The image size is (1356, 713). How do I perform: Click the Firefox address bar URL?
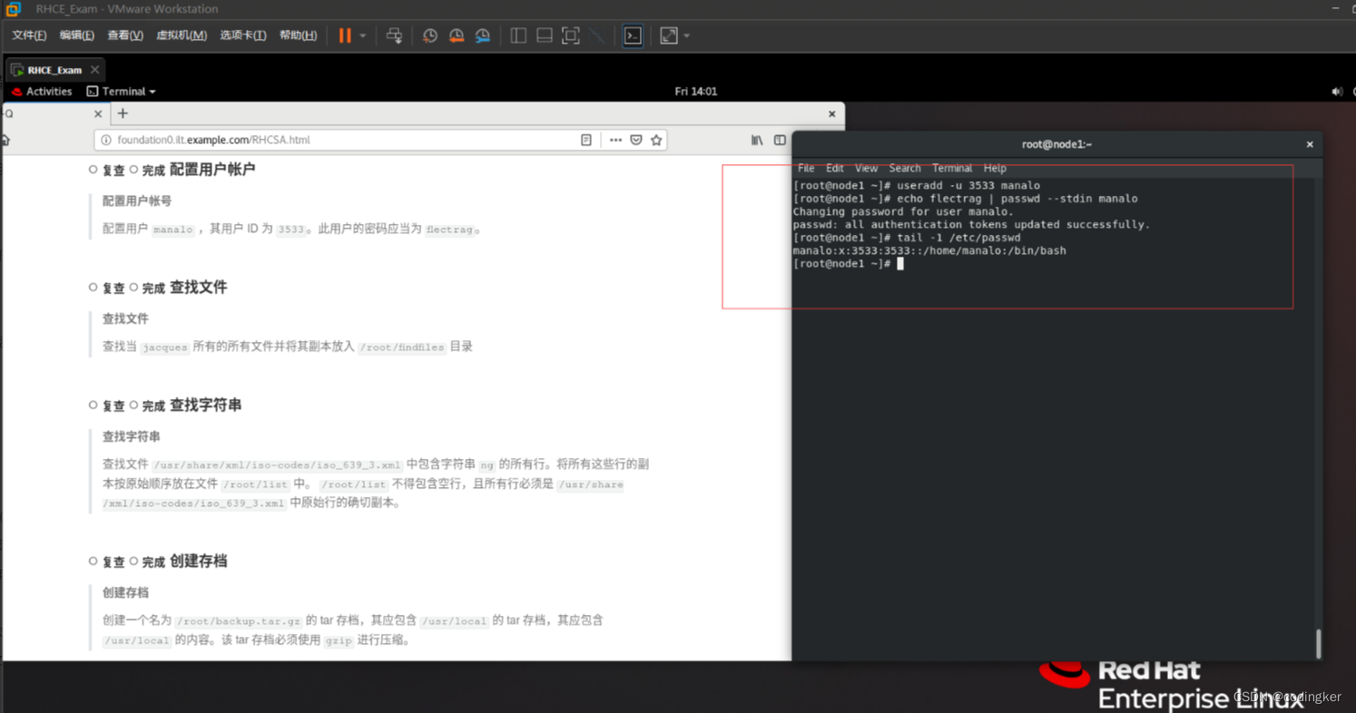213,140
